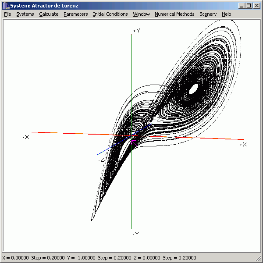Minimize the Atractor de Lorenz window
The height and width of the screenshot is (263, 263).
(242, 6)
